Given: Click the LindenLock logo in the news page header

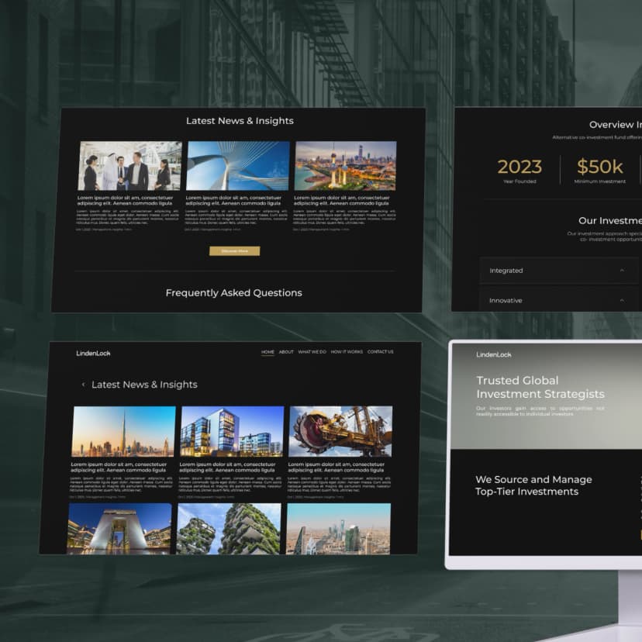Looking at the screenshot, I should 93,354.
